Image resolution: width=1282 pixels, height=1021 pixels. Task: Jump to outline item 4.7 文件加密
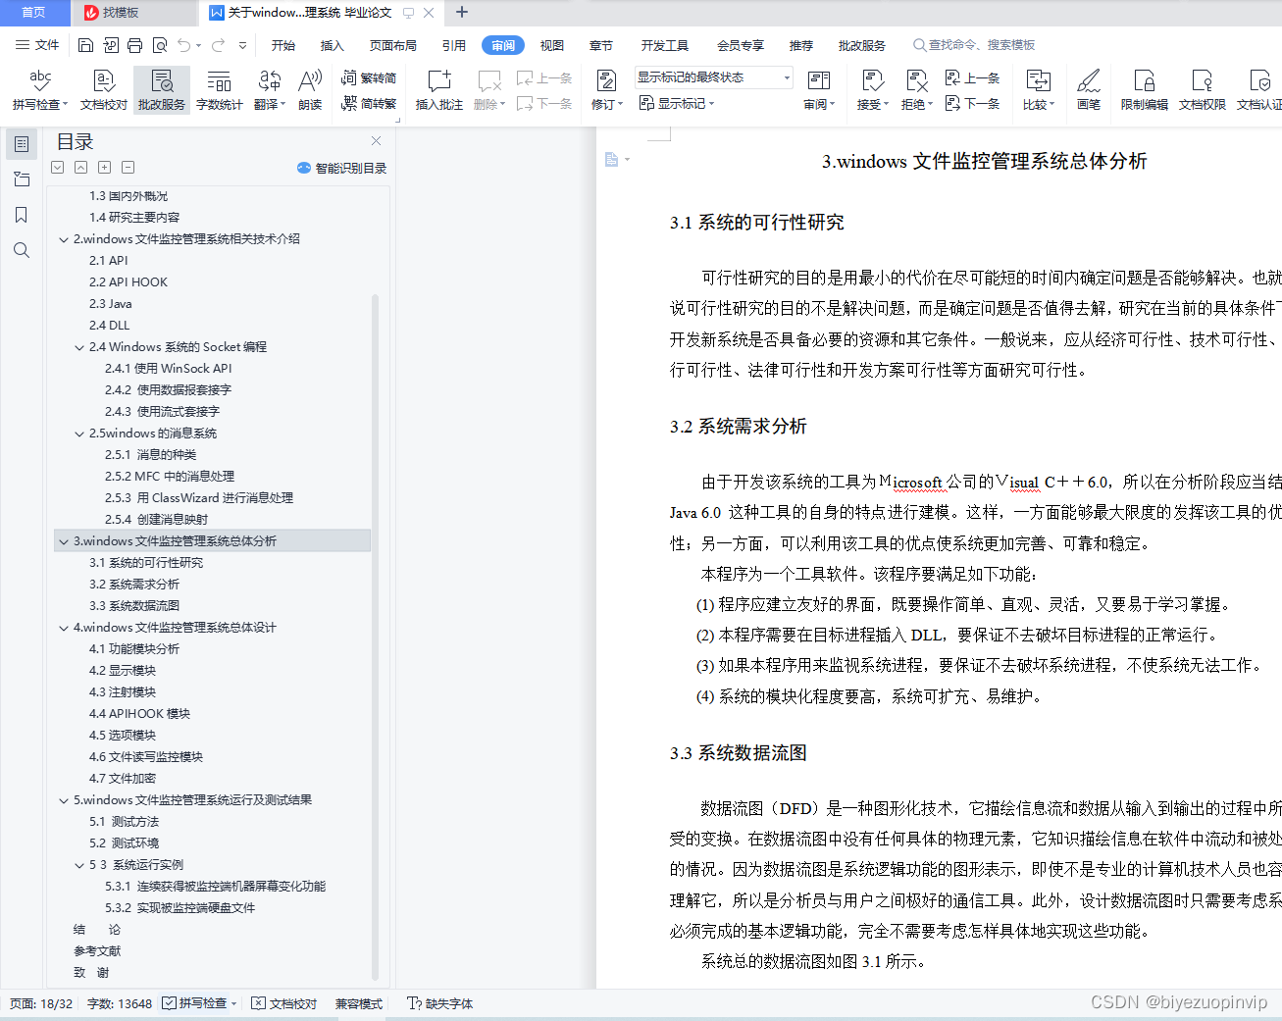123,779
